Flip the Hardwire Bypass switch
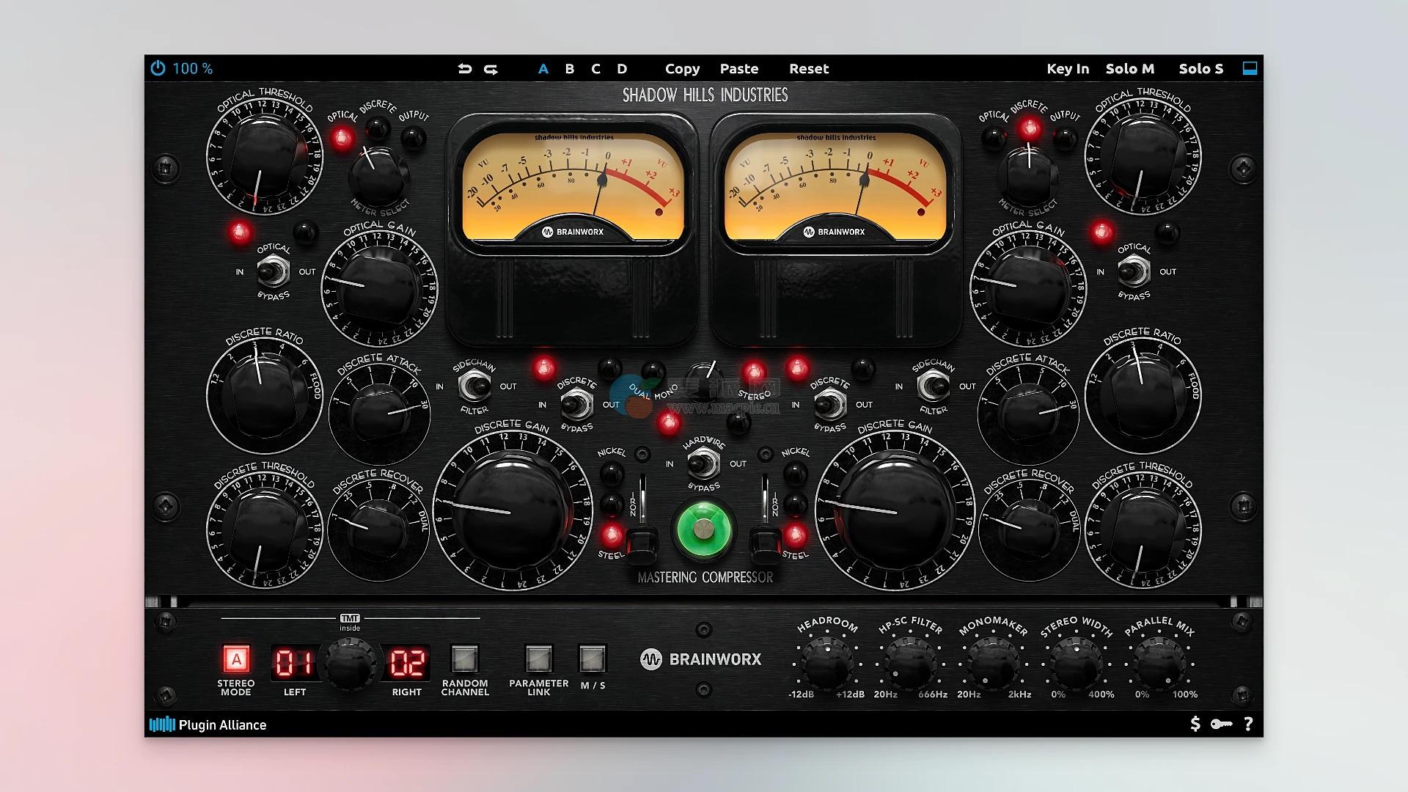The image size is (1408, 792). coord(703,463)
